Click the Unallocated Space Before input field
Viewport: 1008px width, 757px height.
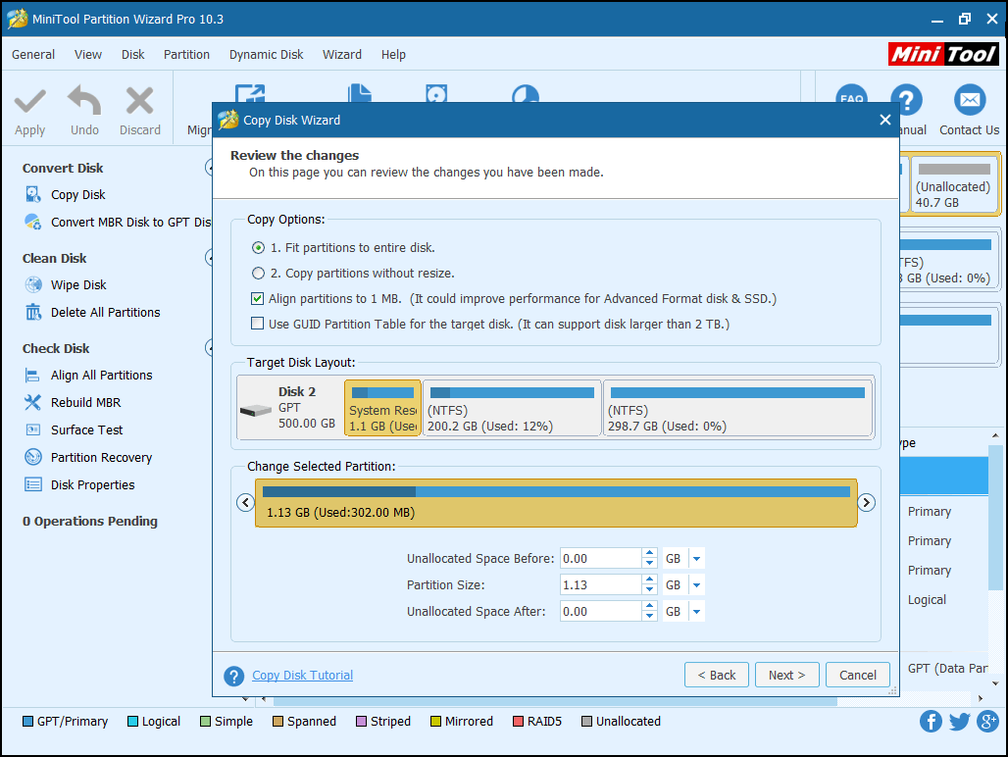click(x=600, y=558)
